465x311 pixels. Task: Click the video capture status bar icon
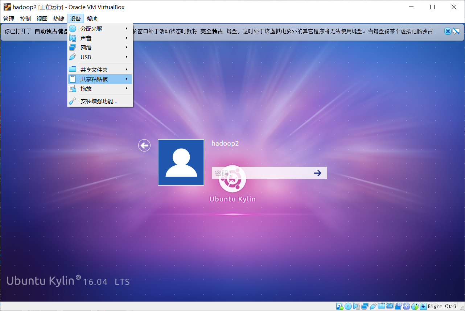coord(398,306)
